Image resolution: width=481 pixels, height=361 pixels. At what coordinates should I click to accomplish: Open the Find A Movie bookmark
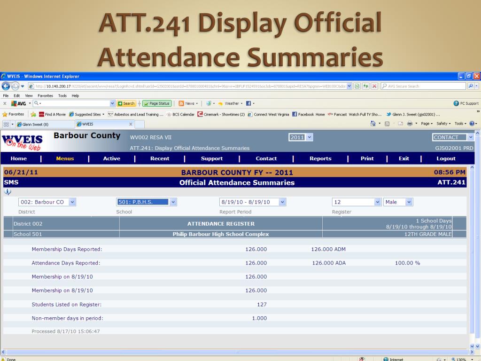[x=53, y=114]
